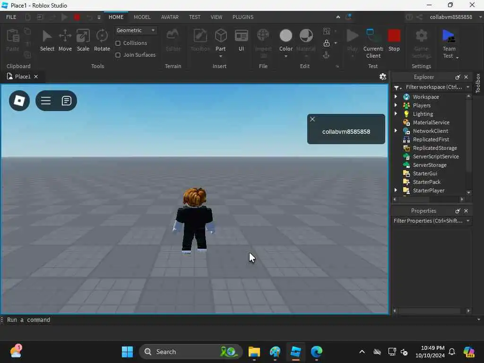Switch to the AVATAR tab
This screenshot has width=484, height=363.
pyautogui.click(x=170, y=17)
